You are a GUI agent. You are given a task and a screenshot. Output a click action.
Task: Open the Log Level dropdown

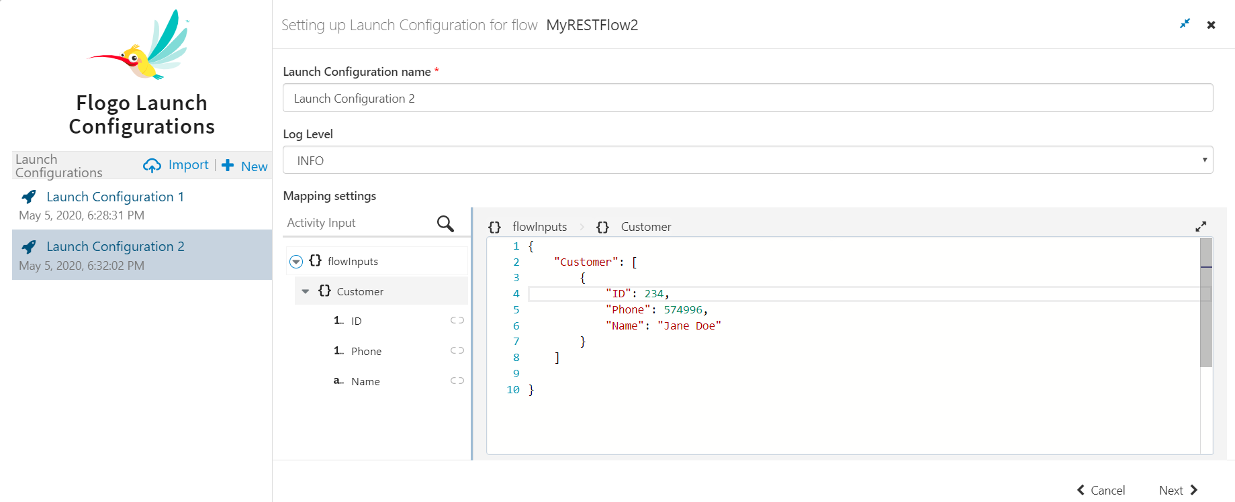(x=747, y=160)
